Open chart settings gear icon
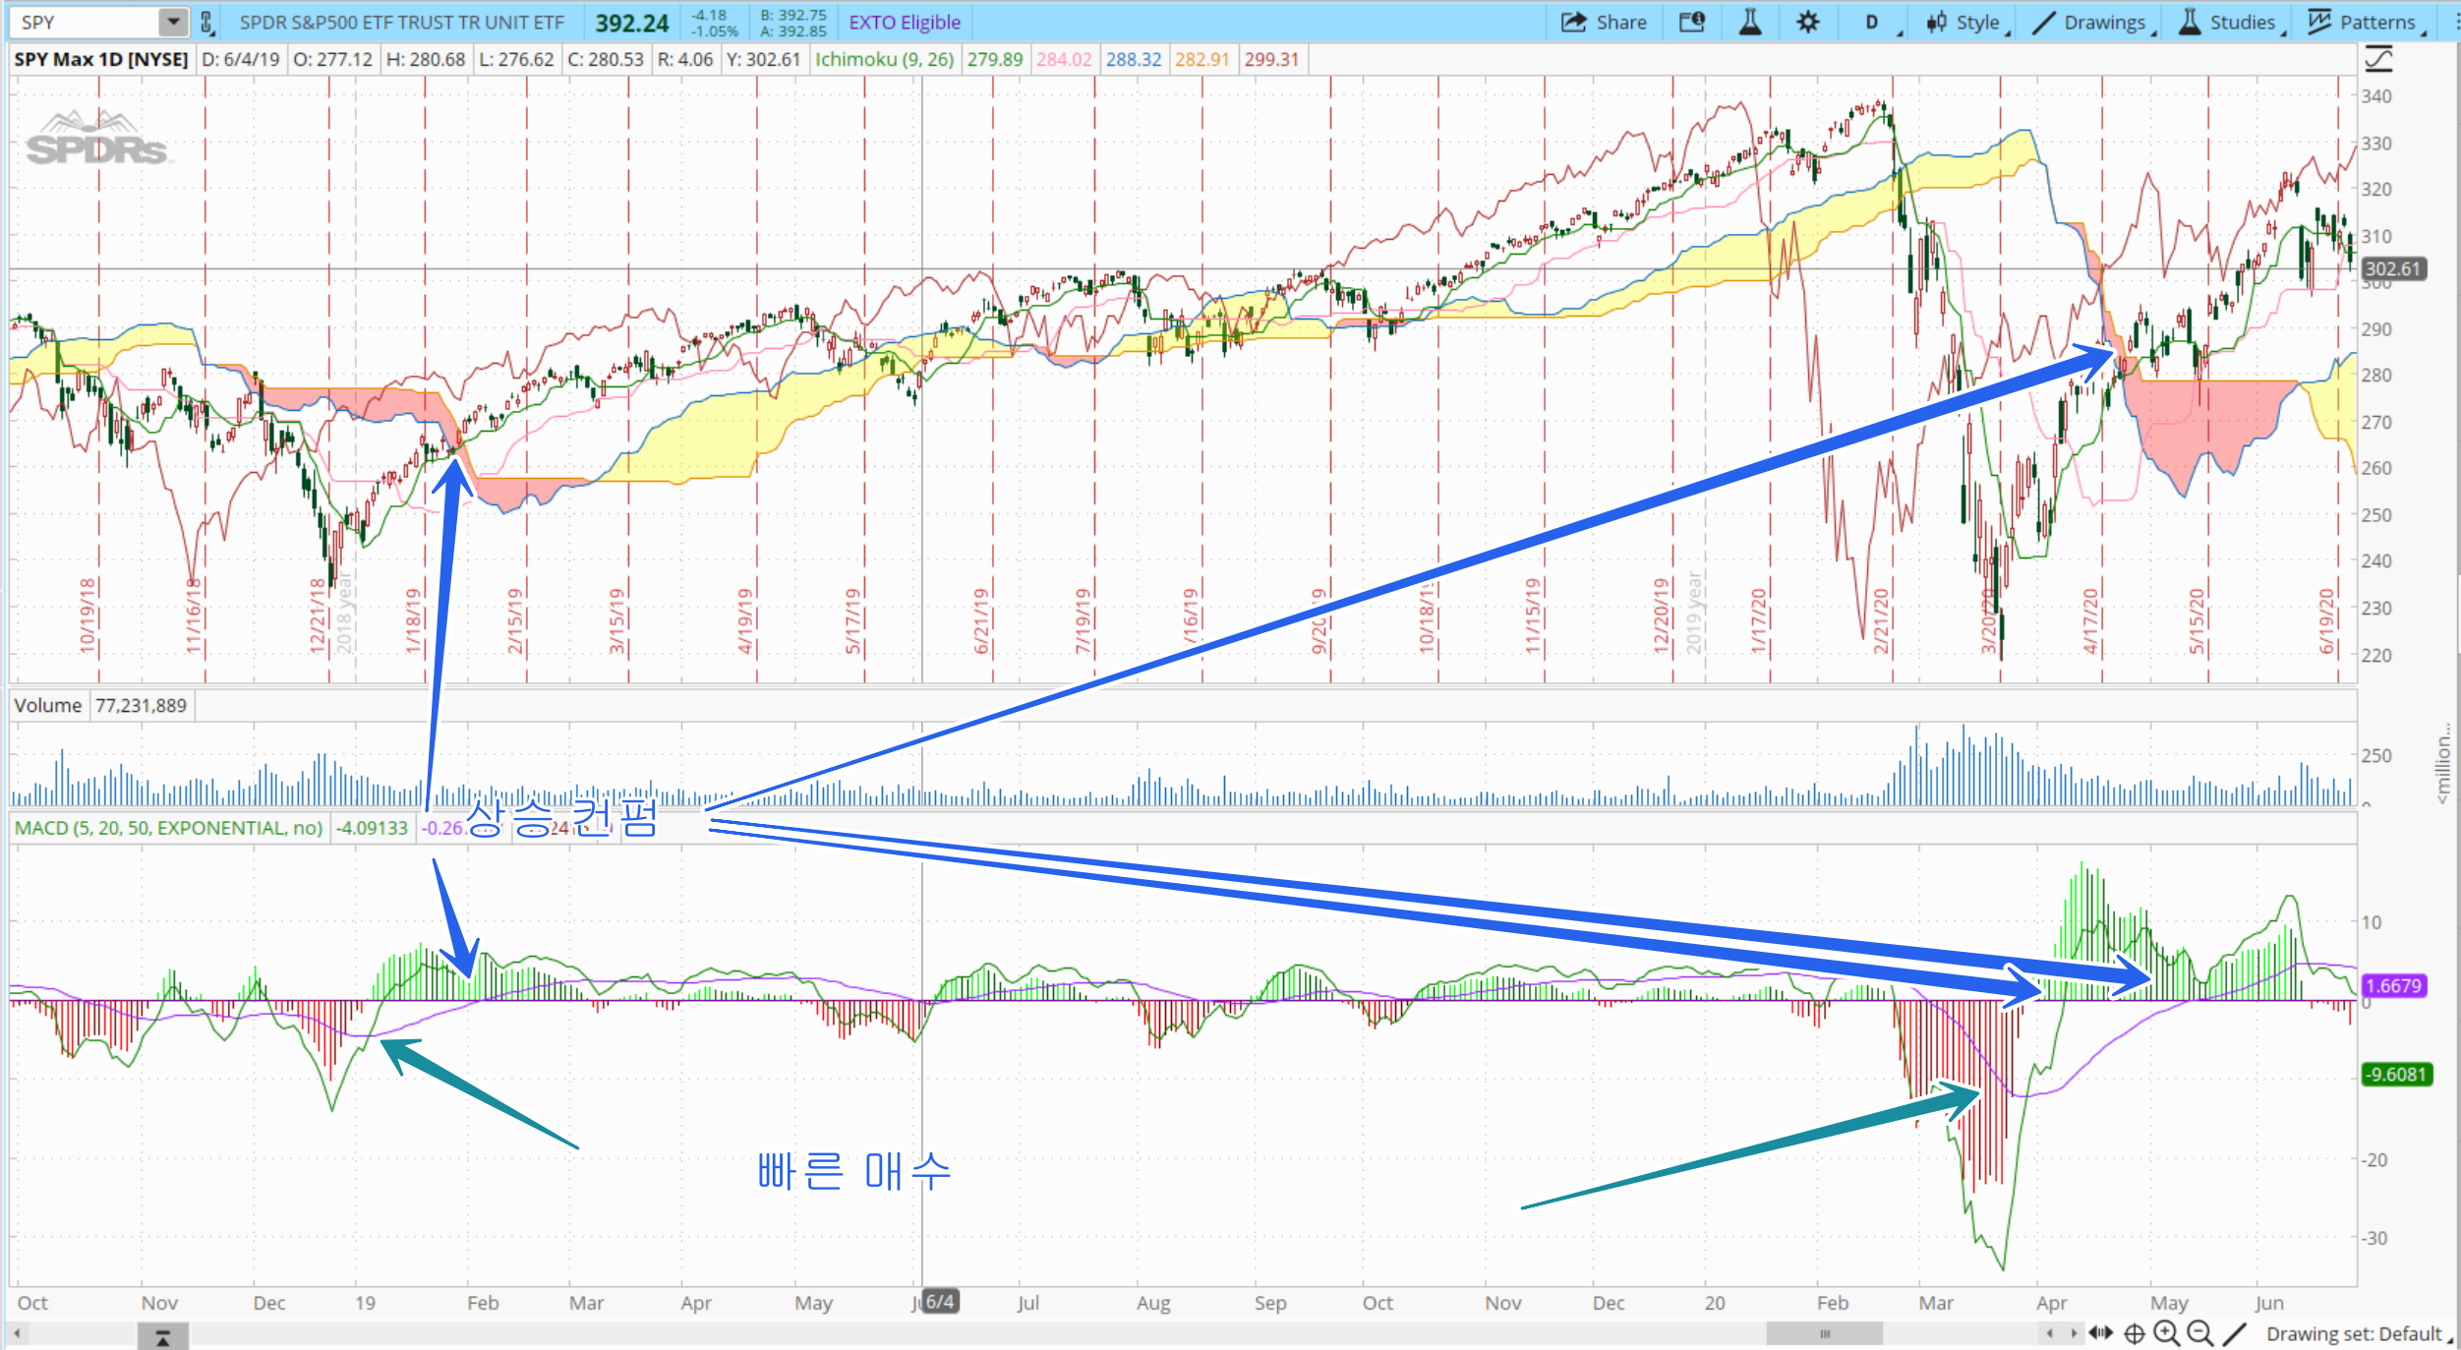Viewport: 2461px width, 1350px height. tap(1807, 22)
